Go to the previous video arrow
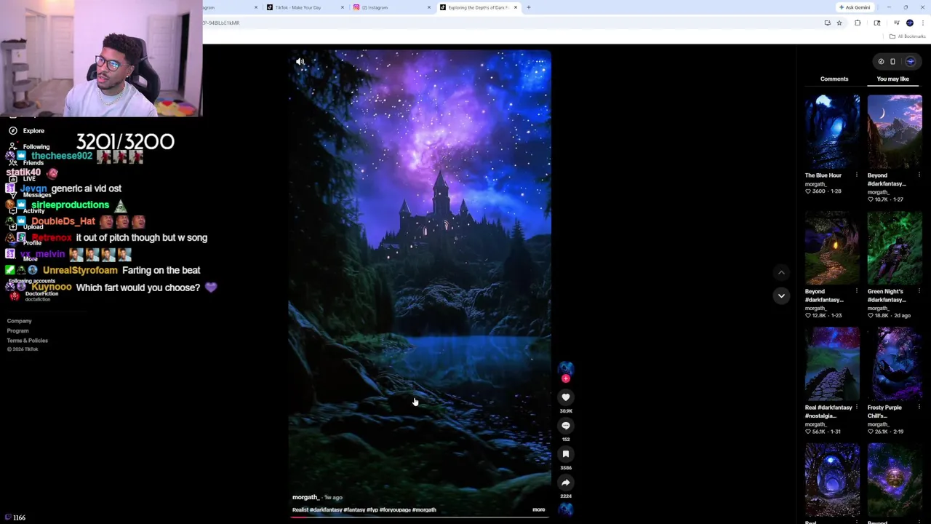Viewport: 931px width, 524px height. coord(781,273)
